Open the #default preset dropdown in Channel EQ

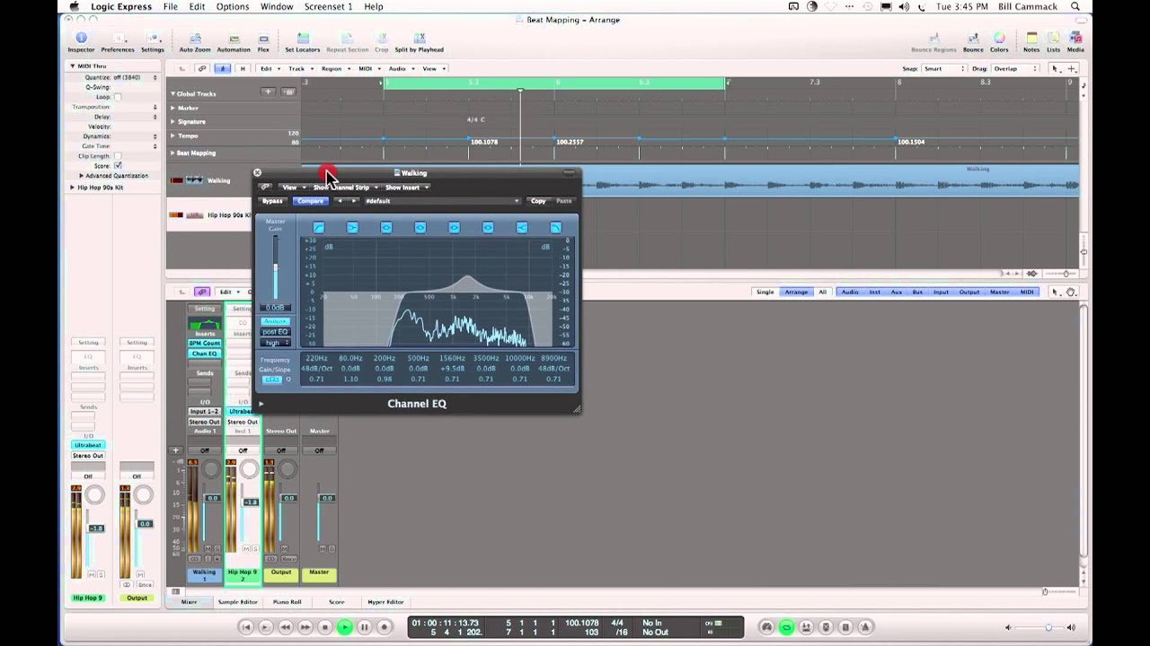point(442,201)
